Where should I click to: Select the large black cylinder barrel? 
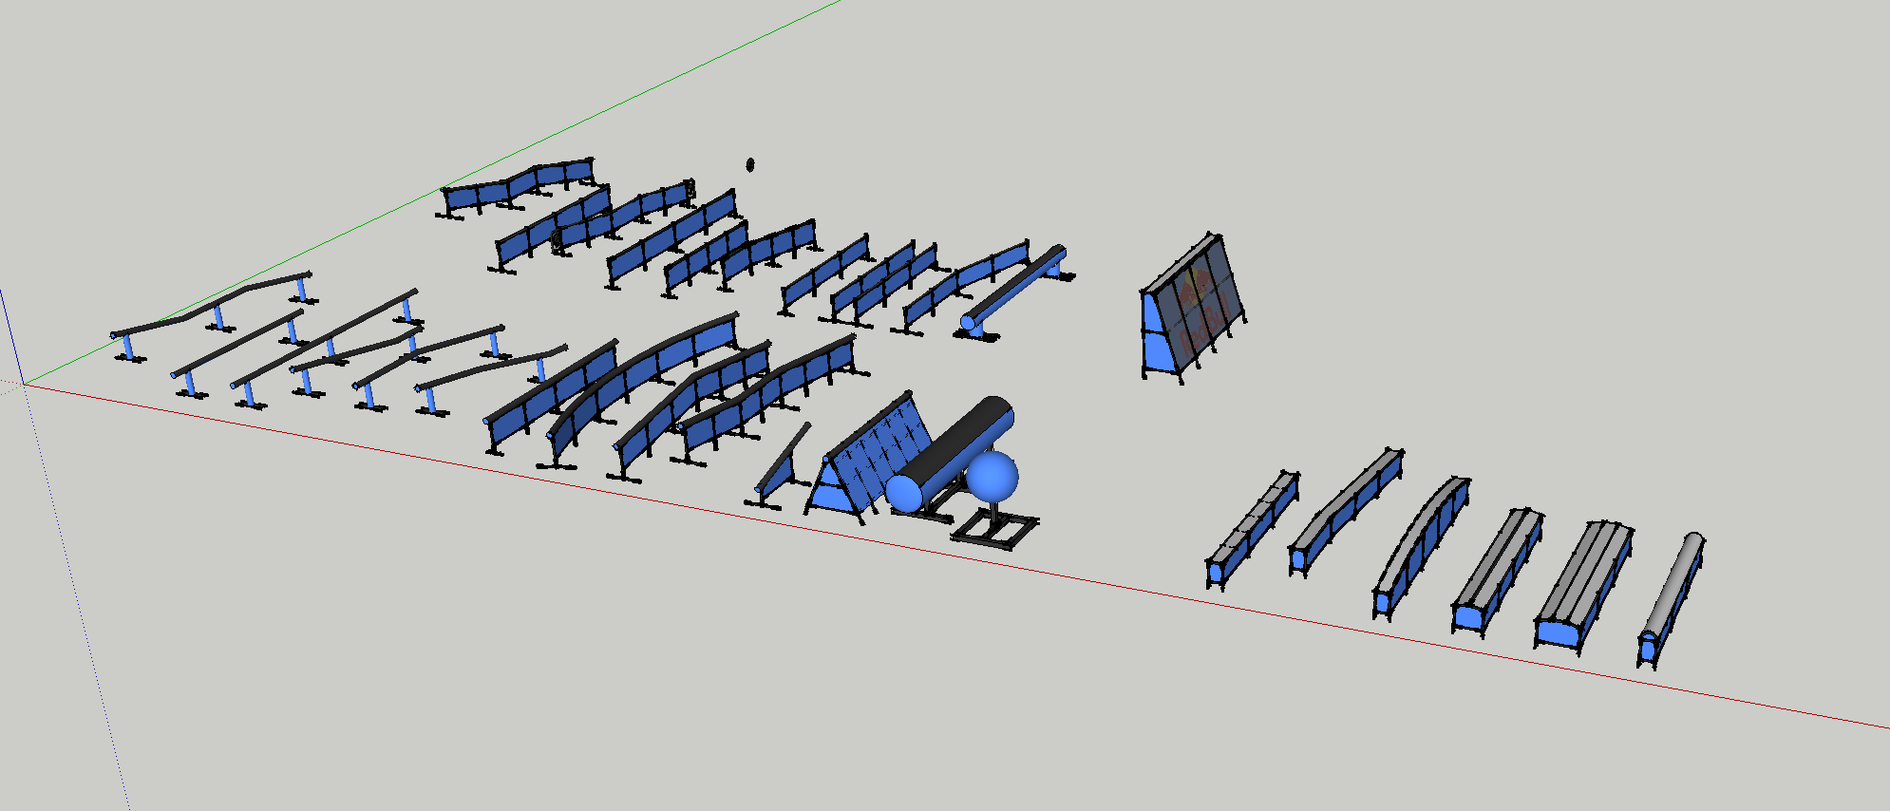click(x=950, y=454)
